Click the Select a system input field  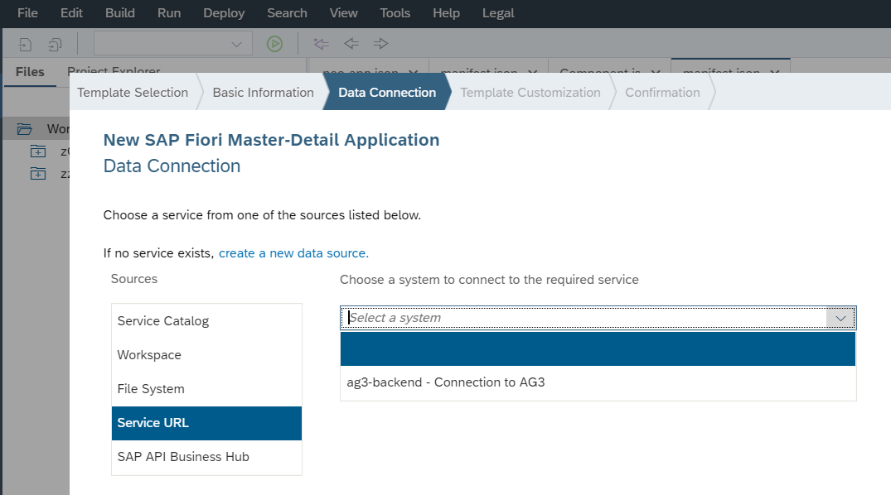(x=580, y=318)
